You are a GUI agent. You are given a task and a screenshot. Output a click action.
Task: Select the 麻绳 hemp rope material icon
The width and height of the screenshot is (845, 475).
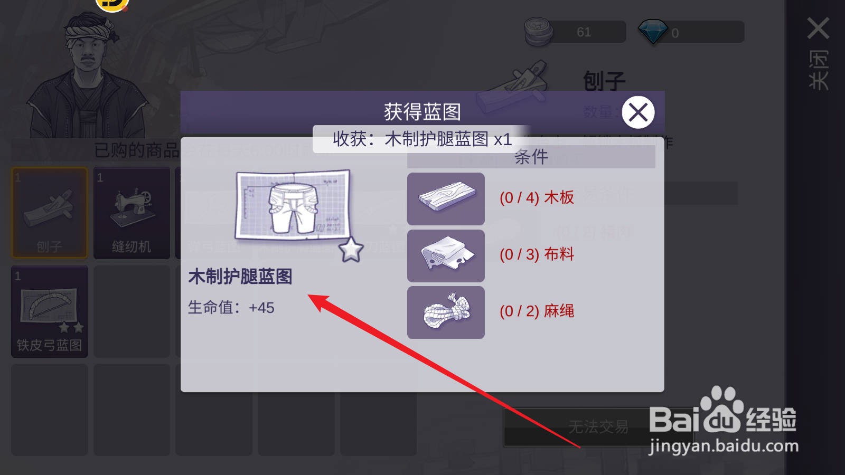point(446,312)
